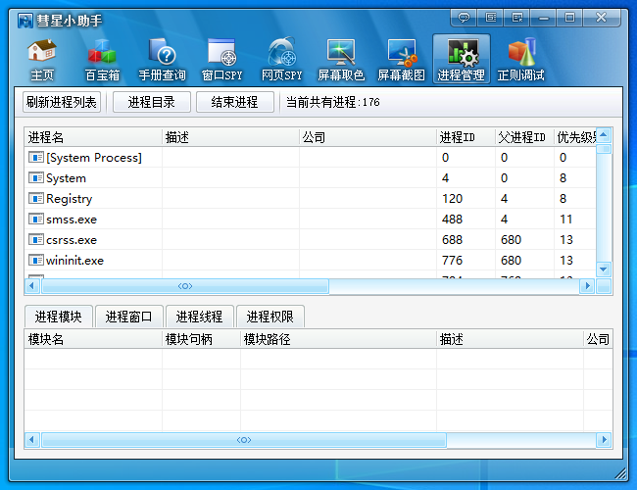The image size is (637, 490).
Task: Select the 进程管理 process manager icon
Action: tap(461, 60)
